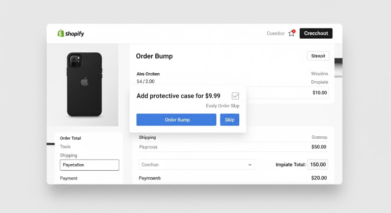Click the black Crecchout button
391x213 pixels.
(x=316, y=34)
